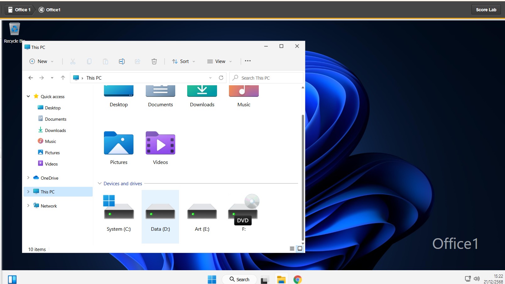Image resolution: width=505 pixels, height=284 pixels.
Task: Collapse the Quick access tree
Action: click(28, 97)
